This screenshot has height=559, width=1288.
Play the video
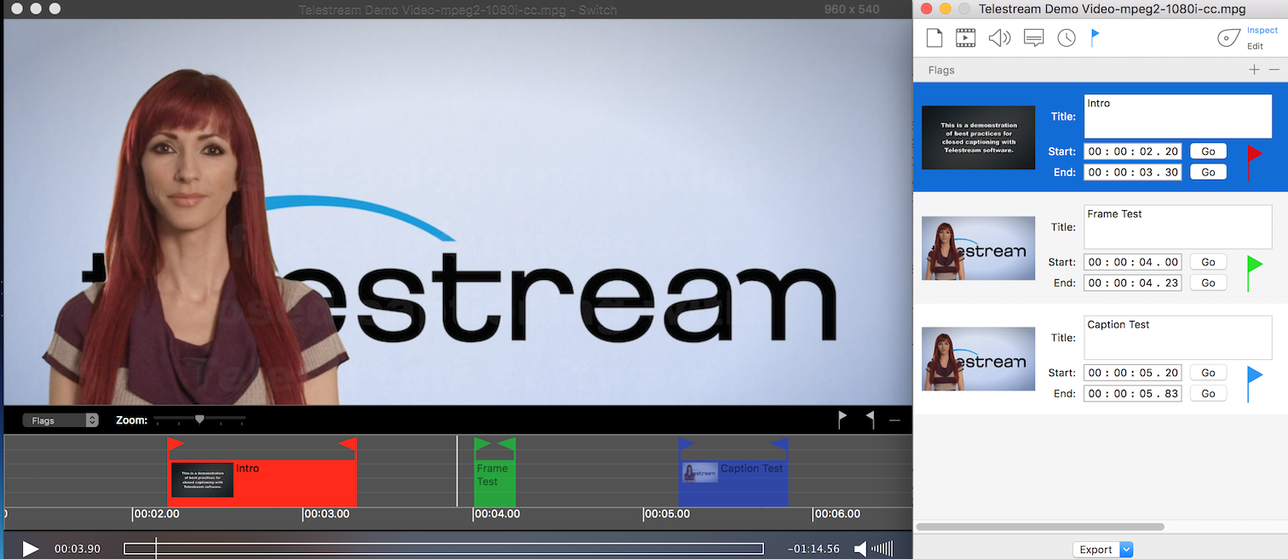pos(31,549)
